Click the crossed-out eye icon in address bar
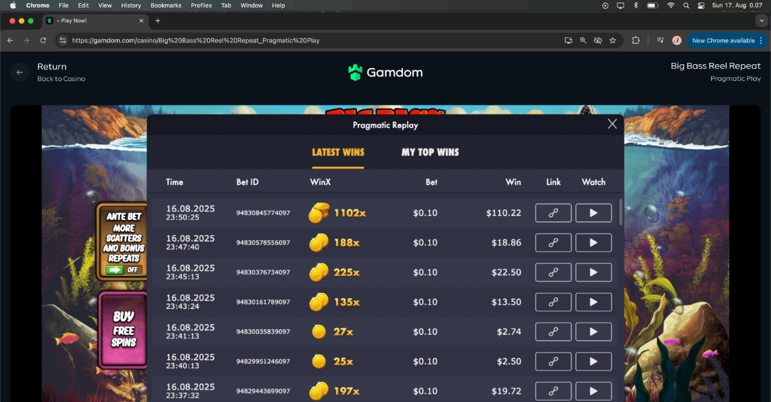This screenshot has width=771, height=402. (598, 40)
